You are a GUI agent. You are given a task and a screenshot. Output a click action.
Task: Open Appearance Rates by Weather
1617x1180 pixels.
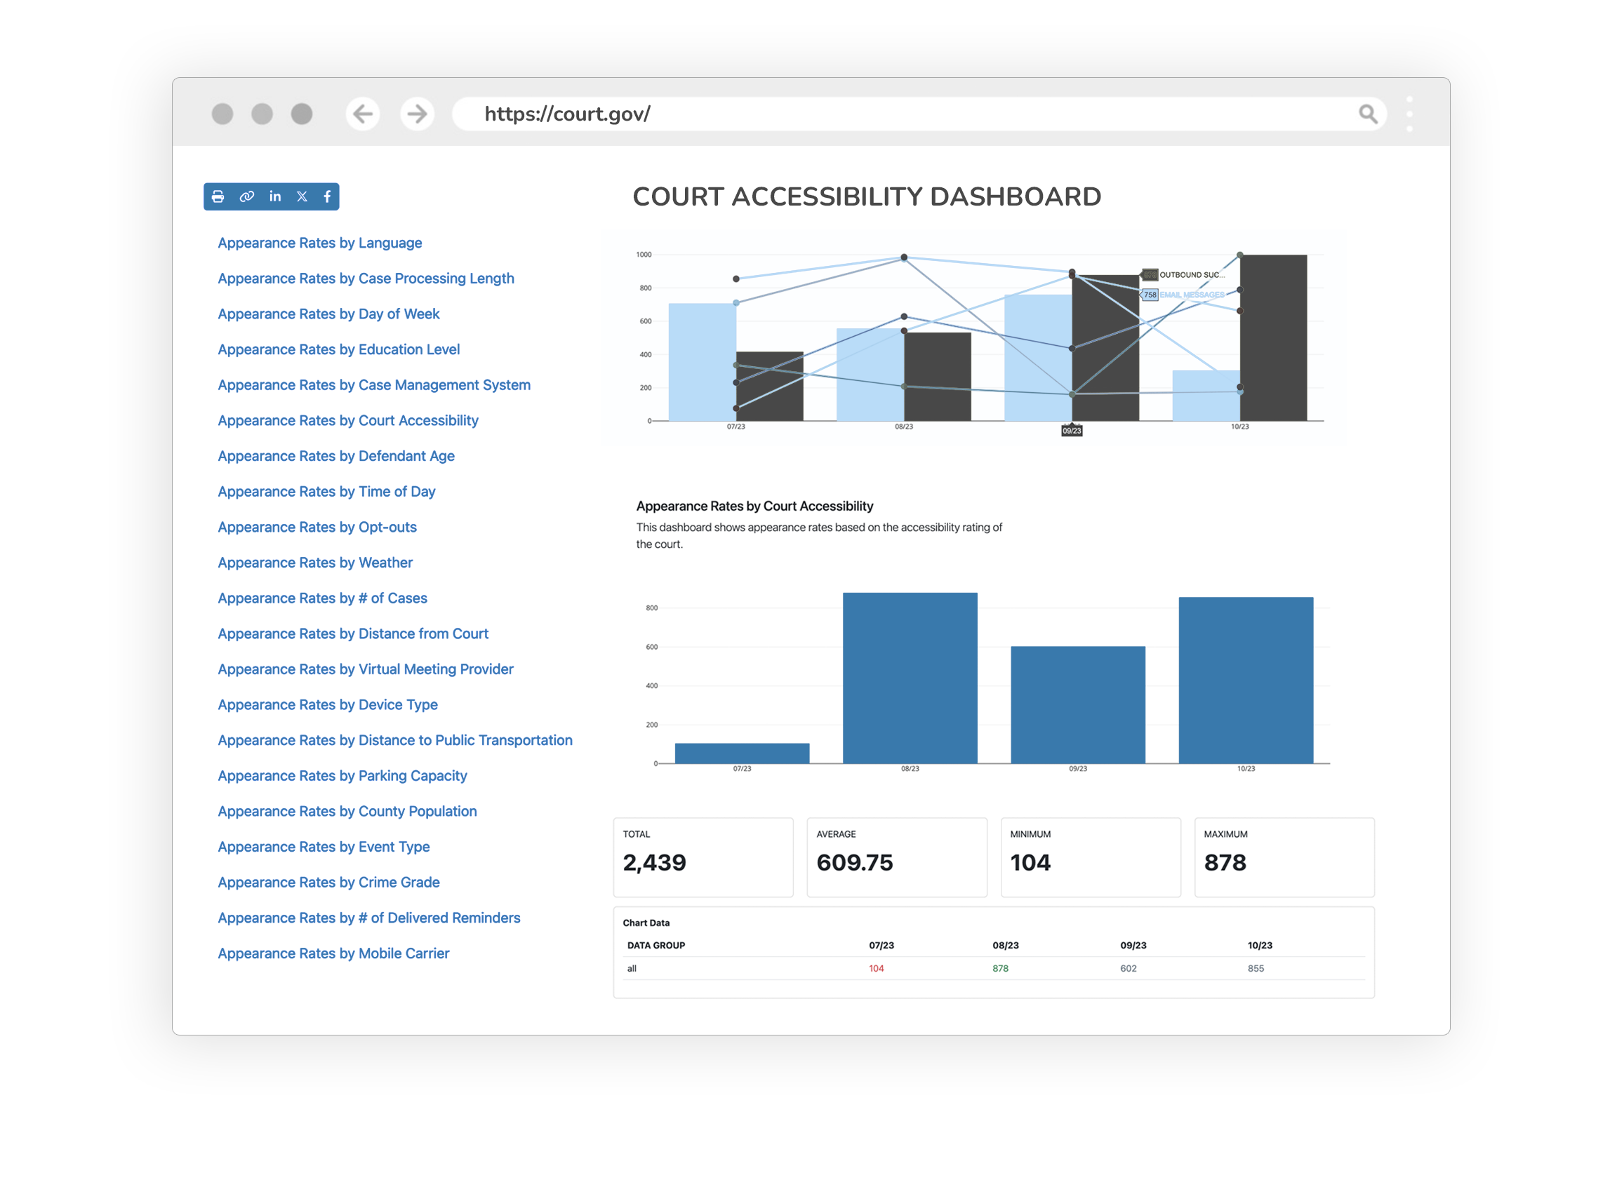pos(314,562)
